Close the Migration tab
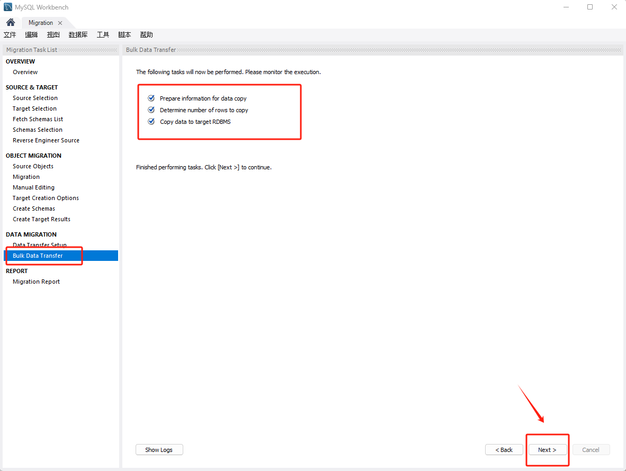 click(60, 23)
